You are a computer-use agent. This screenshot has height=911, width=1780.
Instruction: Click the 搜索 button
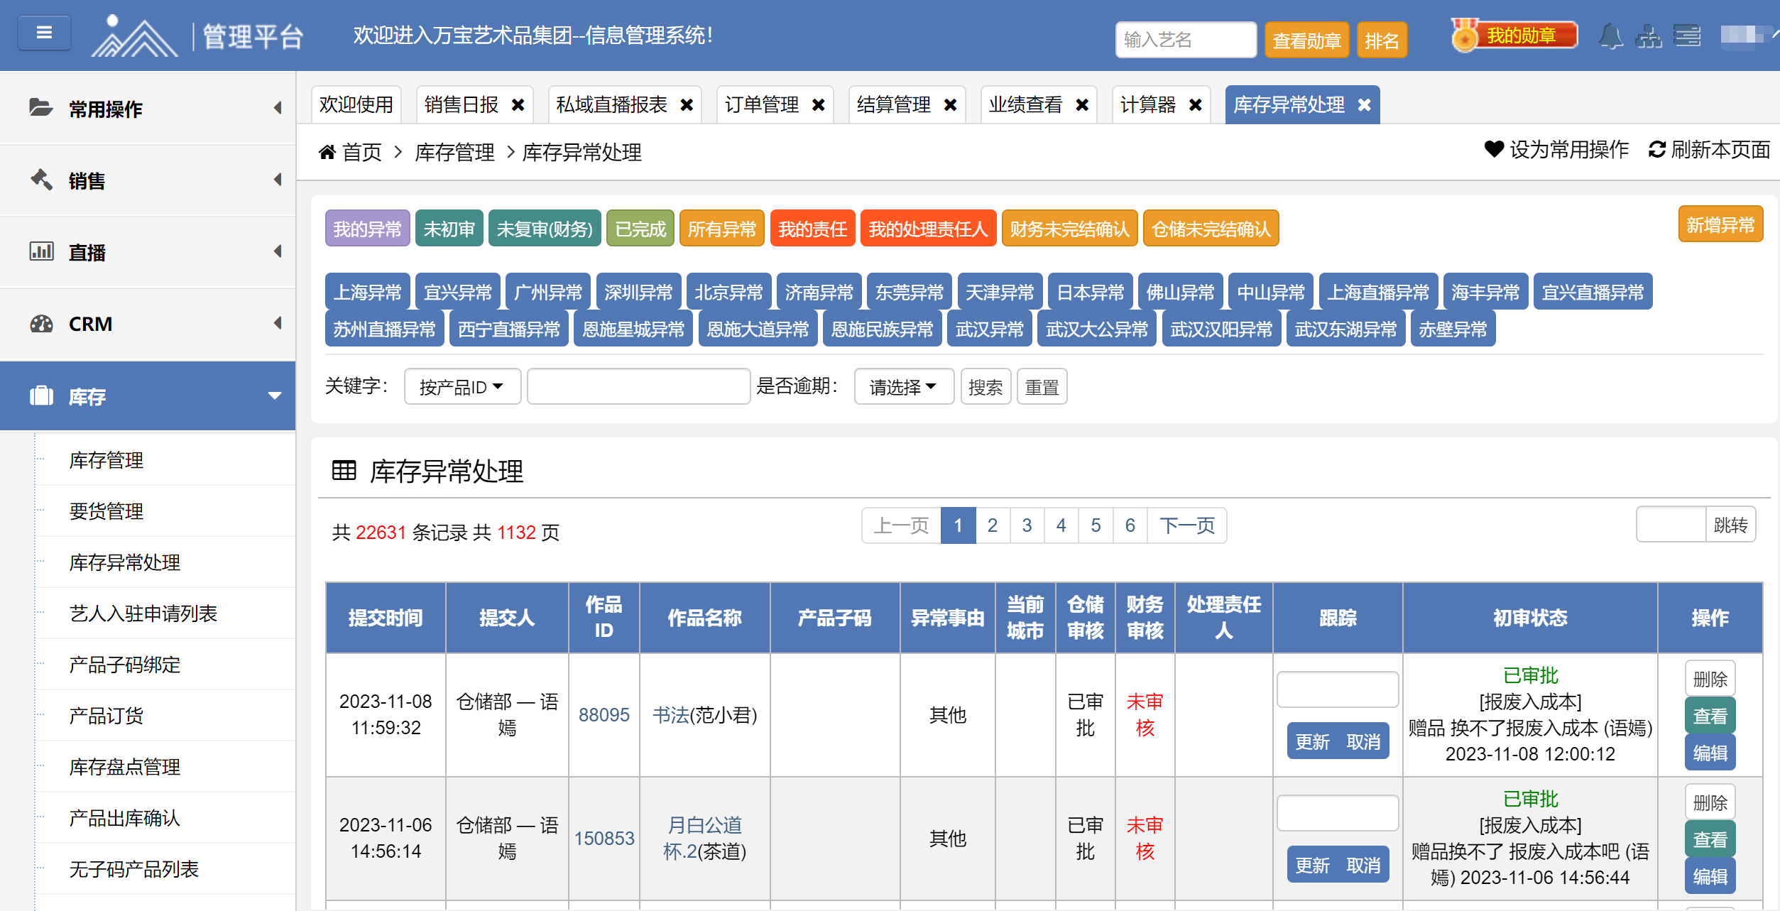985,386
